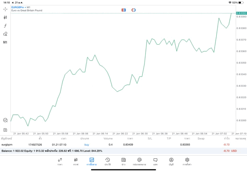Open the การตั้งค่า settings tab
Image resolution: width=247 pixels, height=172 pixels.
click(187, 162)
